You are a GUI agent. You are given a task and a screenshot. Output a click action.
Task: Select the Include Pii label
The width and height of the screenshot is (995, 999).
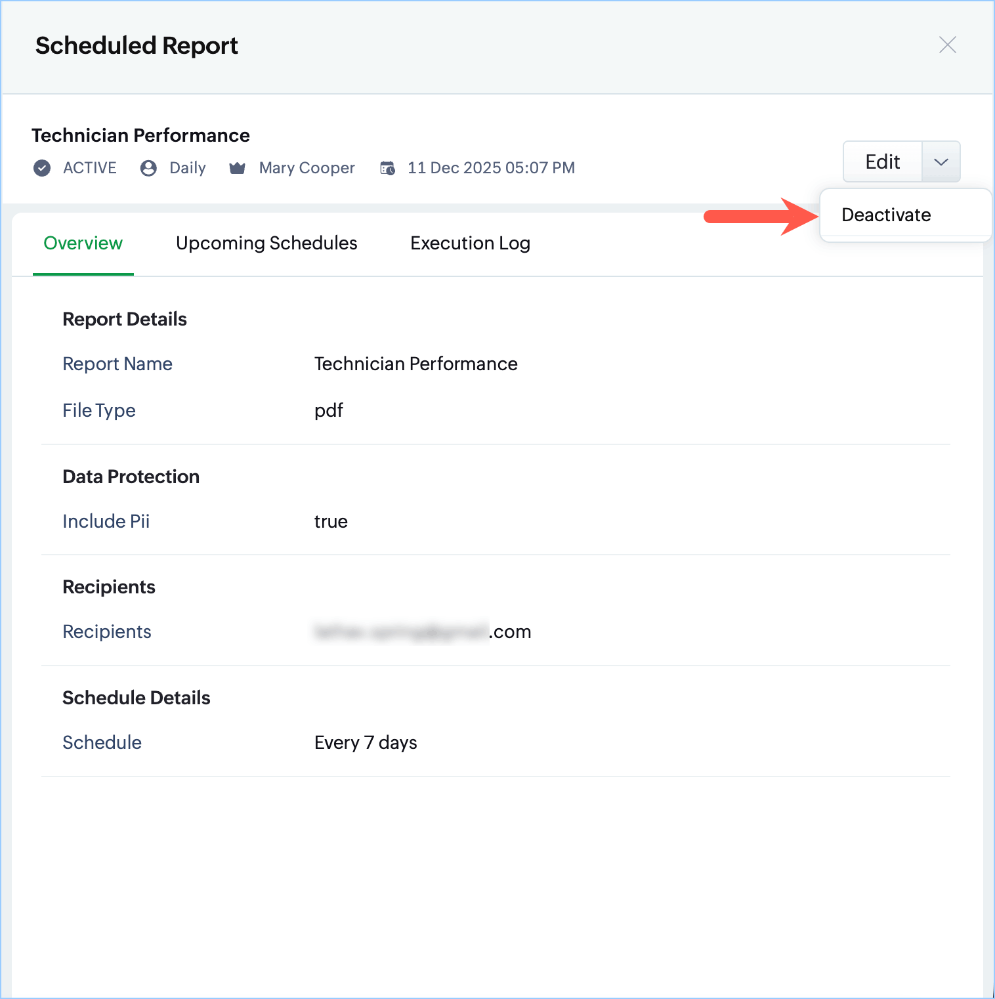[106, 521]
